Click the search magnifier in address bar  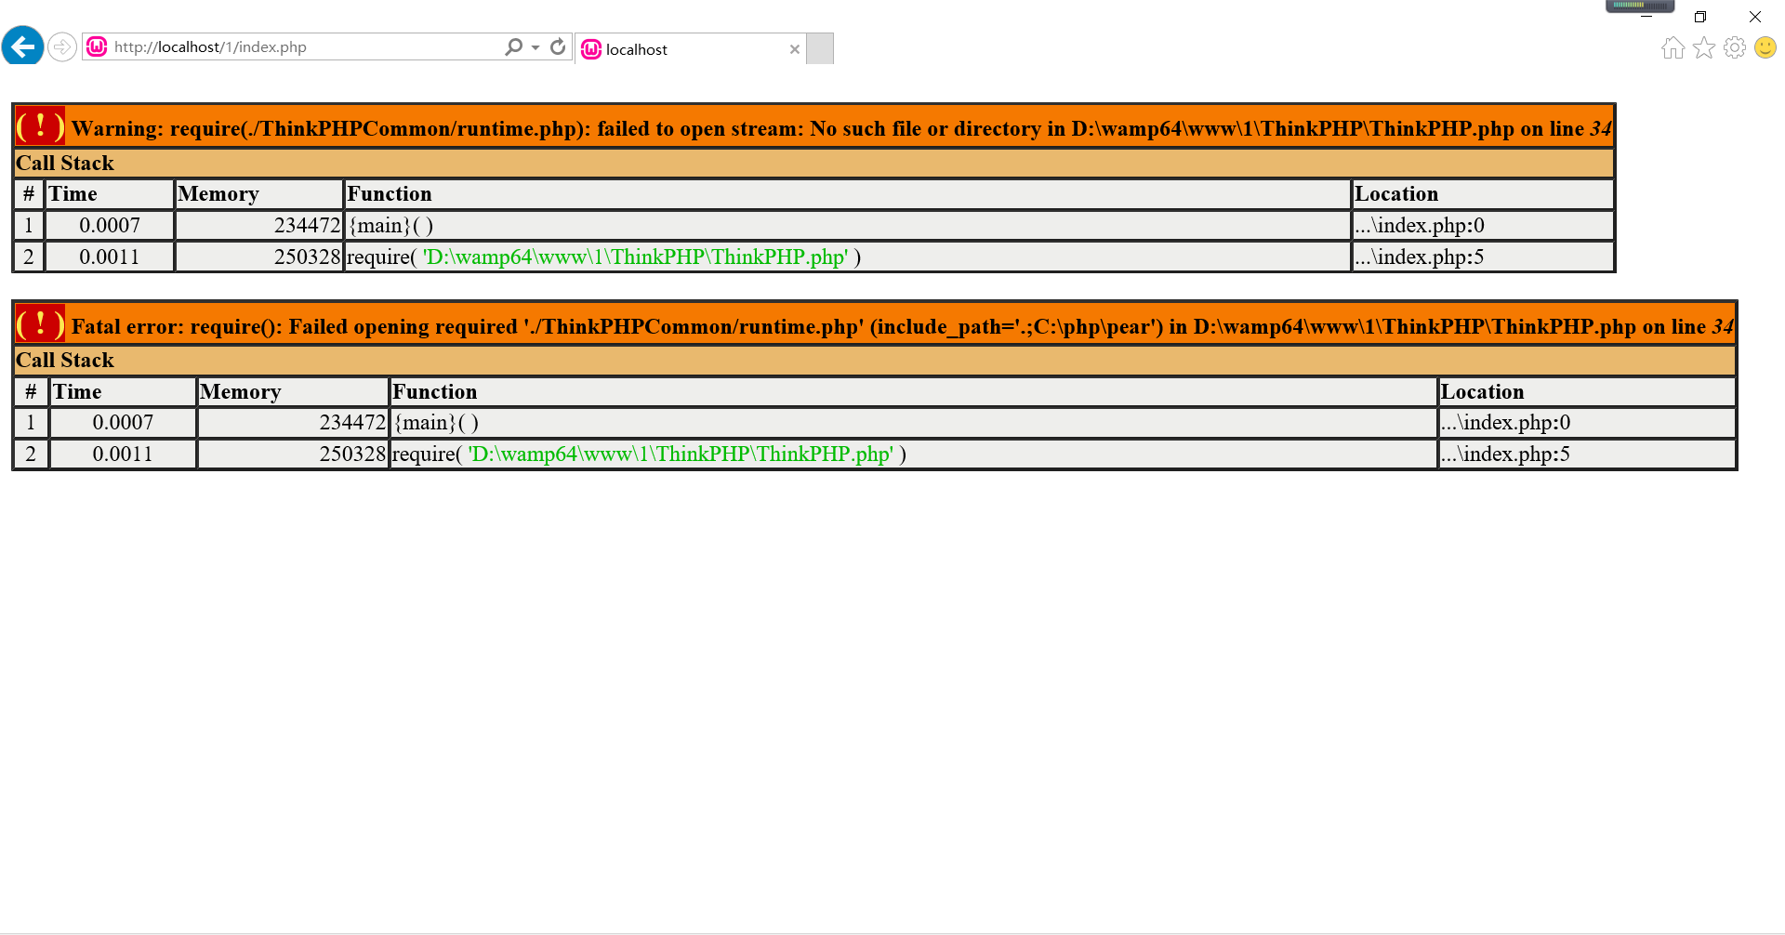click(513, 46)
